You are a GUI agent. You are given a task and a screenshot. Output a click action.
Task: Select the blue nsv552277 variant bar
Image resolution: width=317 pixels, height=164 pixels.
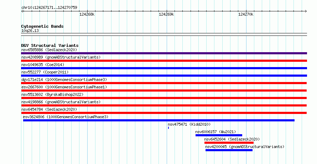(164, 76)
